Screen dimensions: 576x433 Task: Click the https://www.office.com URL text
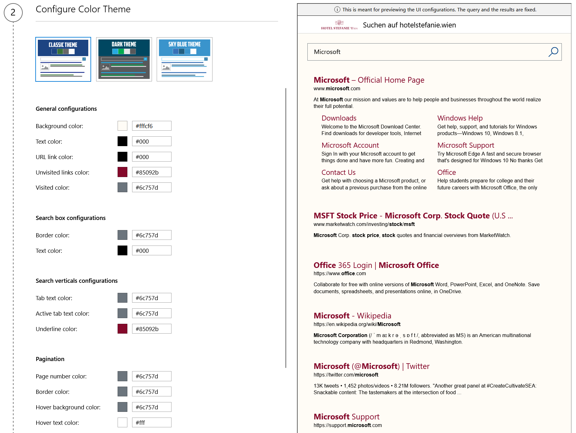click(x=340, y=274)
